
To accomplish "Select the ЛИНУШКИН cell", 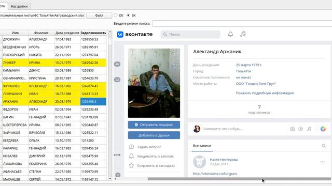I will [15, 94].
